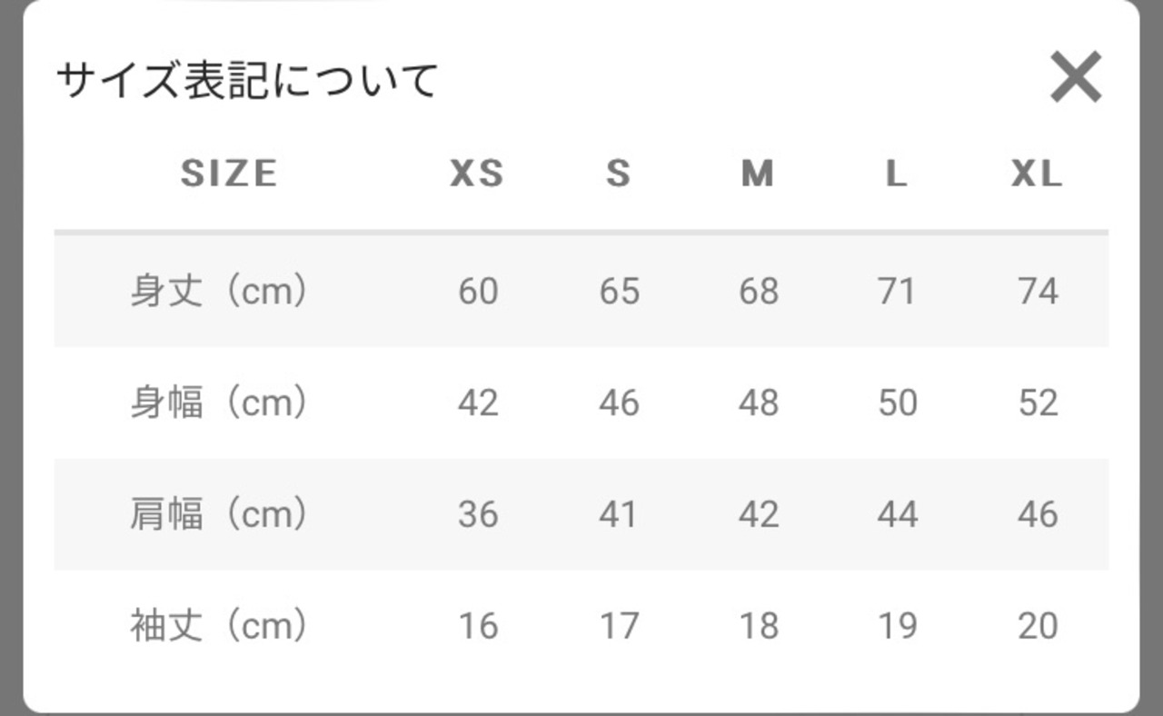The width and height of the screenshot is (1163, 716).
Task: Click the 肩幅 value 36 for XS
Action: pyautogui.click(x=478, y=514)
